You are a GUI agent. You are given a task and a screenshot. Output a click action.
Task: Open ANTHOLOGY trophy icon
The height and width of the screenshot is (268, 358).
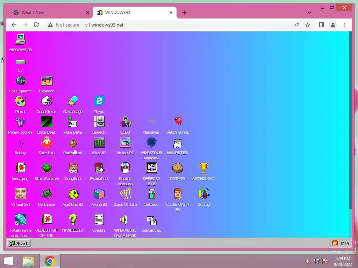click(x=204, y=168)
